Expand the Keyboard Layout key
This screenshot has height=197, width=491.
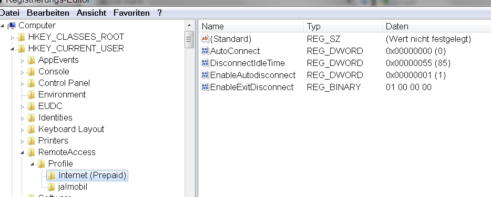22,130
